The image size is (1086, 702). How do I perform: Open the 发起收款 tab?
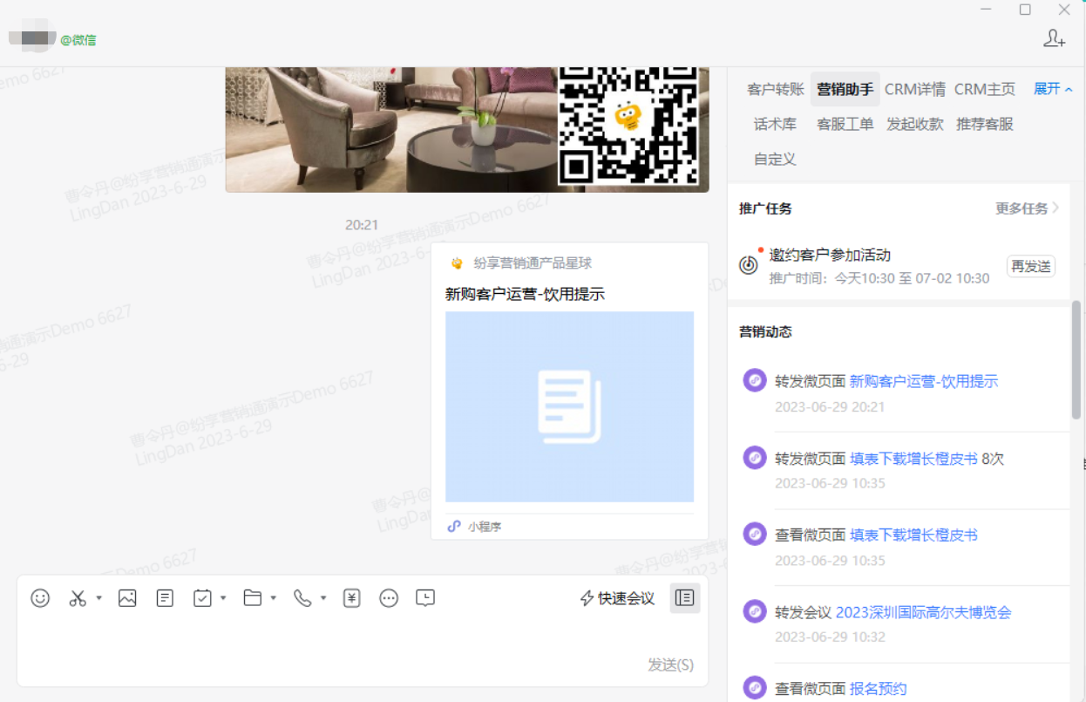(x=915, y=124)
